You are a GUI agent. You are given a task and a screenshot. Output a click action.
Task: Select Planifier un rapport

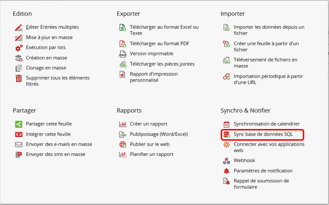pyautogui.click(x=151, y=154)
